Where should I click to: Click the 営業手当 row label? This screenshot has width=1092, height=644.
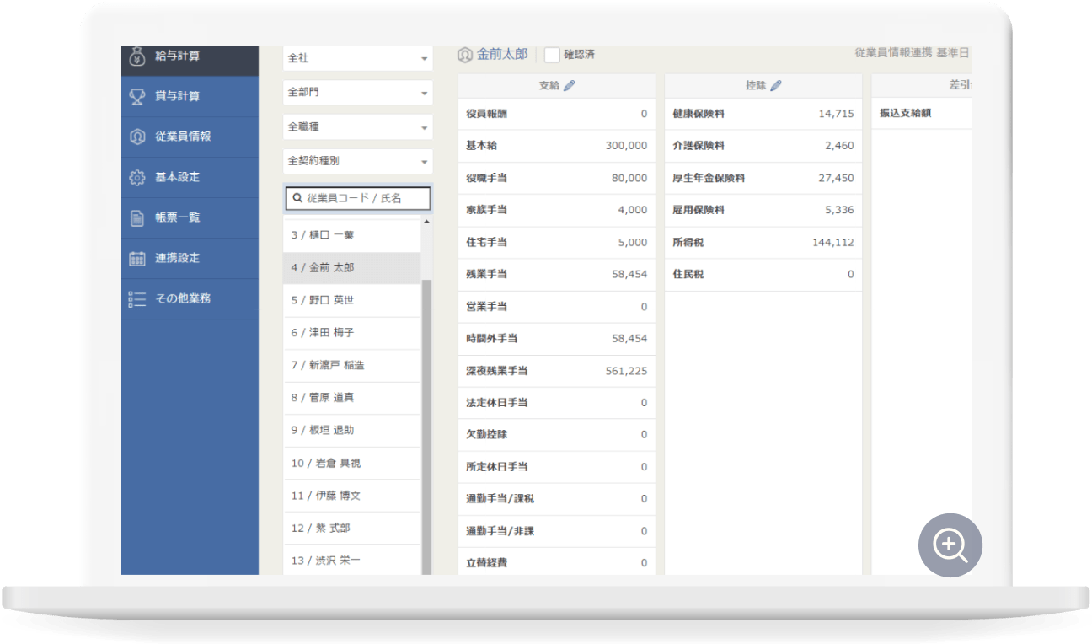click(x=487, y=307)
